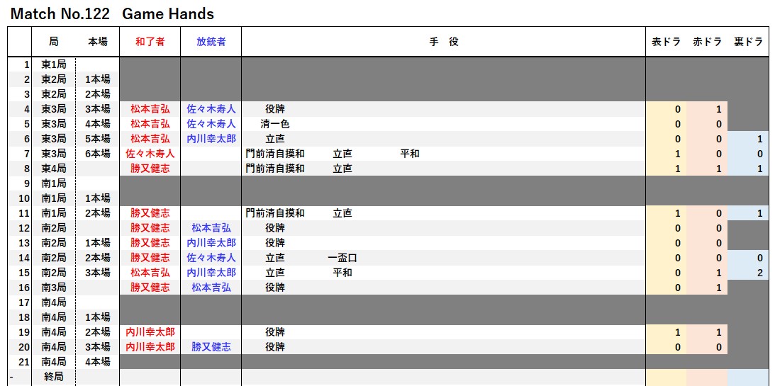Select 南4局 in row 17

[x=53, y=302]
